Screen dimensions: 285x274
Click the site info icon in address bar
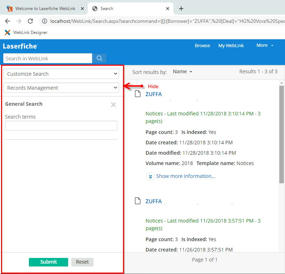pyautogui.click(x=45, y=21)
